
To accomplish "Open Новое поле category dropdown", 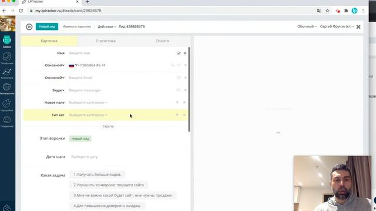I will click(x=88, y=103).
